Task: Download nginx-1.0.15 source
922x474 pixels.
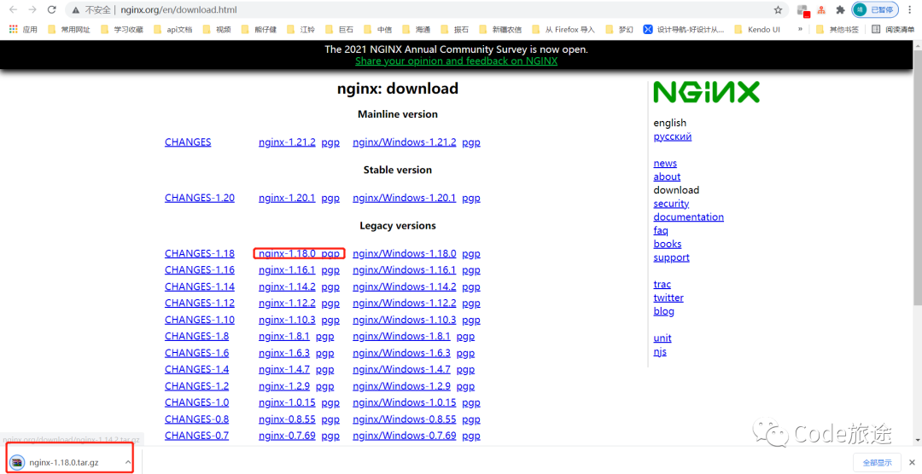Action: [x=287, y=403]
